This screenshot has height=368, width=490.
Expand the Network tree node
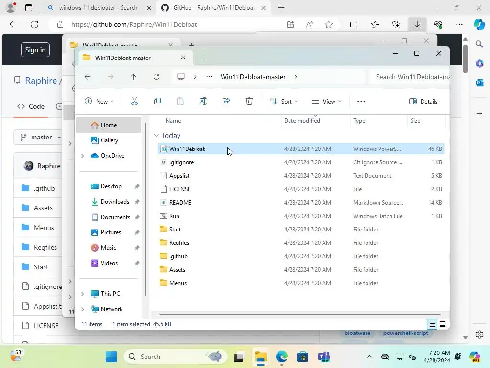(x=82, y=309)
